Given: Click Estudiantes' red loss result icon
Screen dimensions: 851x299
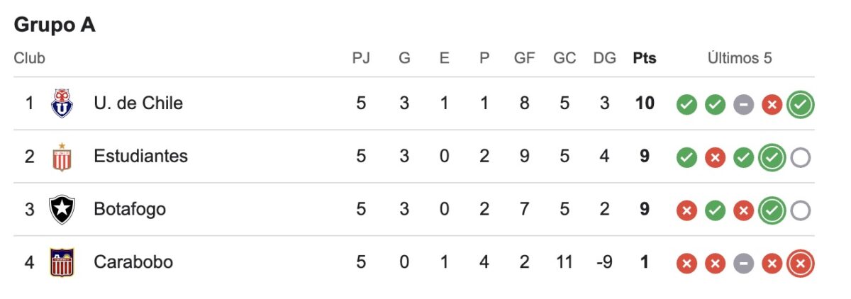Looking at the screenshot, I should point(715,158).
